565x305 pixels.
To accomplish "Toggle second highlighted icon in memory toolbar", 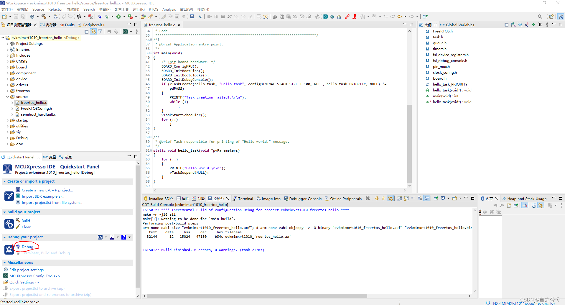I will click(x=541, y=205).
